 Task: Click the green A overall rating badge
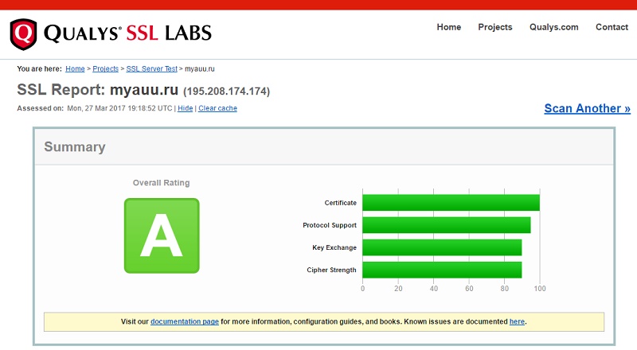coord(162,235)
